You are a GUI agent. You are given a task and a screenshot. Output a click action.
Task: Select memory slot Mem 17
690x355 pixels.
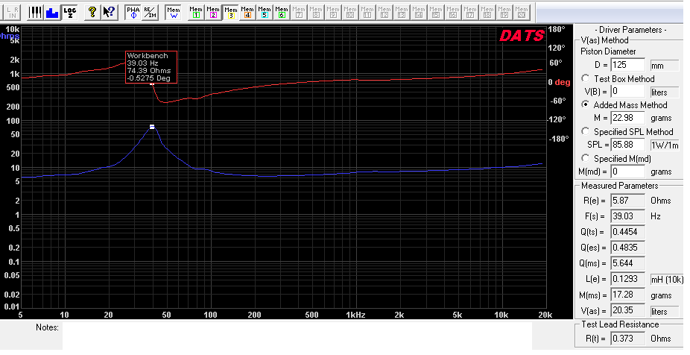point(470,13)
